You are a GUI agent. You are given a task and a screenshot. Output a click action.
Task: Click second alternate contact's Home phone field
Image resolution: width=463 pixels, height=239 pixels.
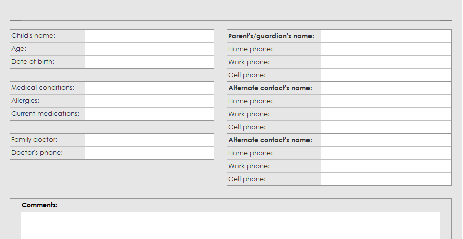(x=385, y=153)
